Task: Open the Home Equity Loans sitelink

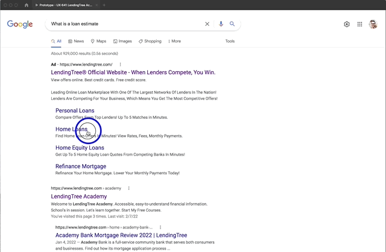Action: tap(80, 148)
